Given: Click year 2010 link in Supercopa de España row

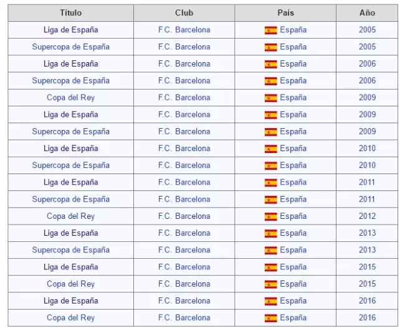Looking at the screenshot, I should (367, 165).
